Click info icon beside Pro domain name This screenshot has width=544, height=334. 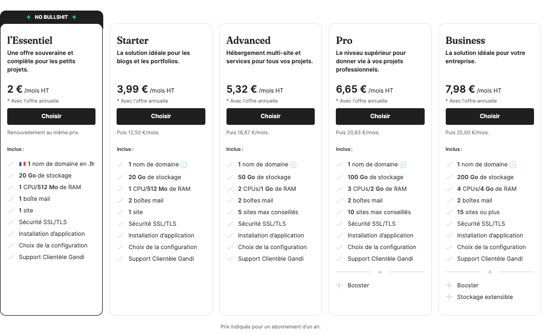pyautogui.click(x=404, y=165)
